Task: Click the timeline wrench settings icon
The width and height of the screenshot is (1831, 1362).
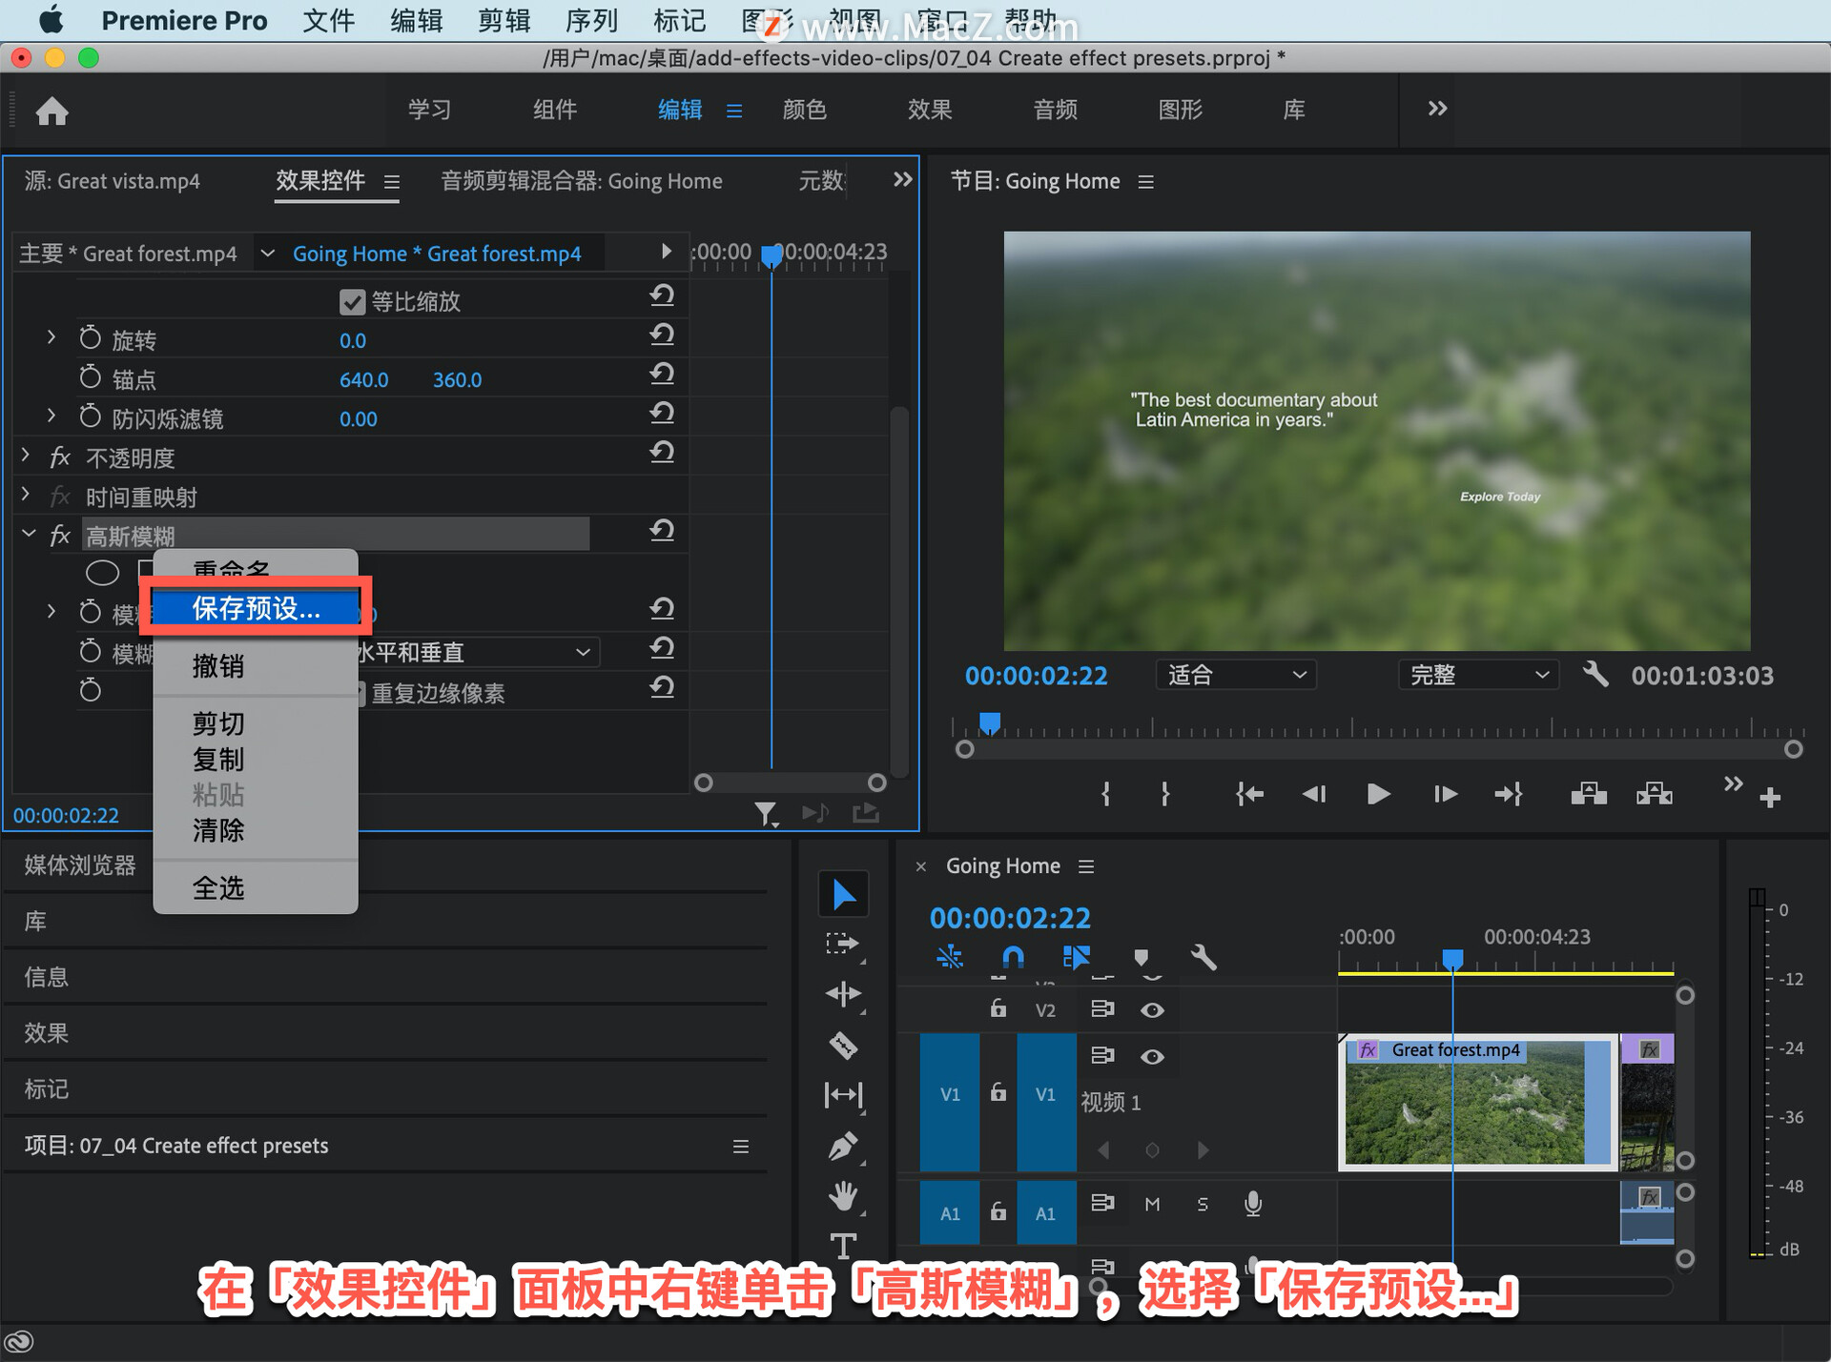Action: click(1204, 957)
